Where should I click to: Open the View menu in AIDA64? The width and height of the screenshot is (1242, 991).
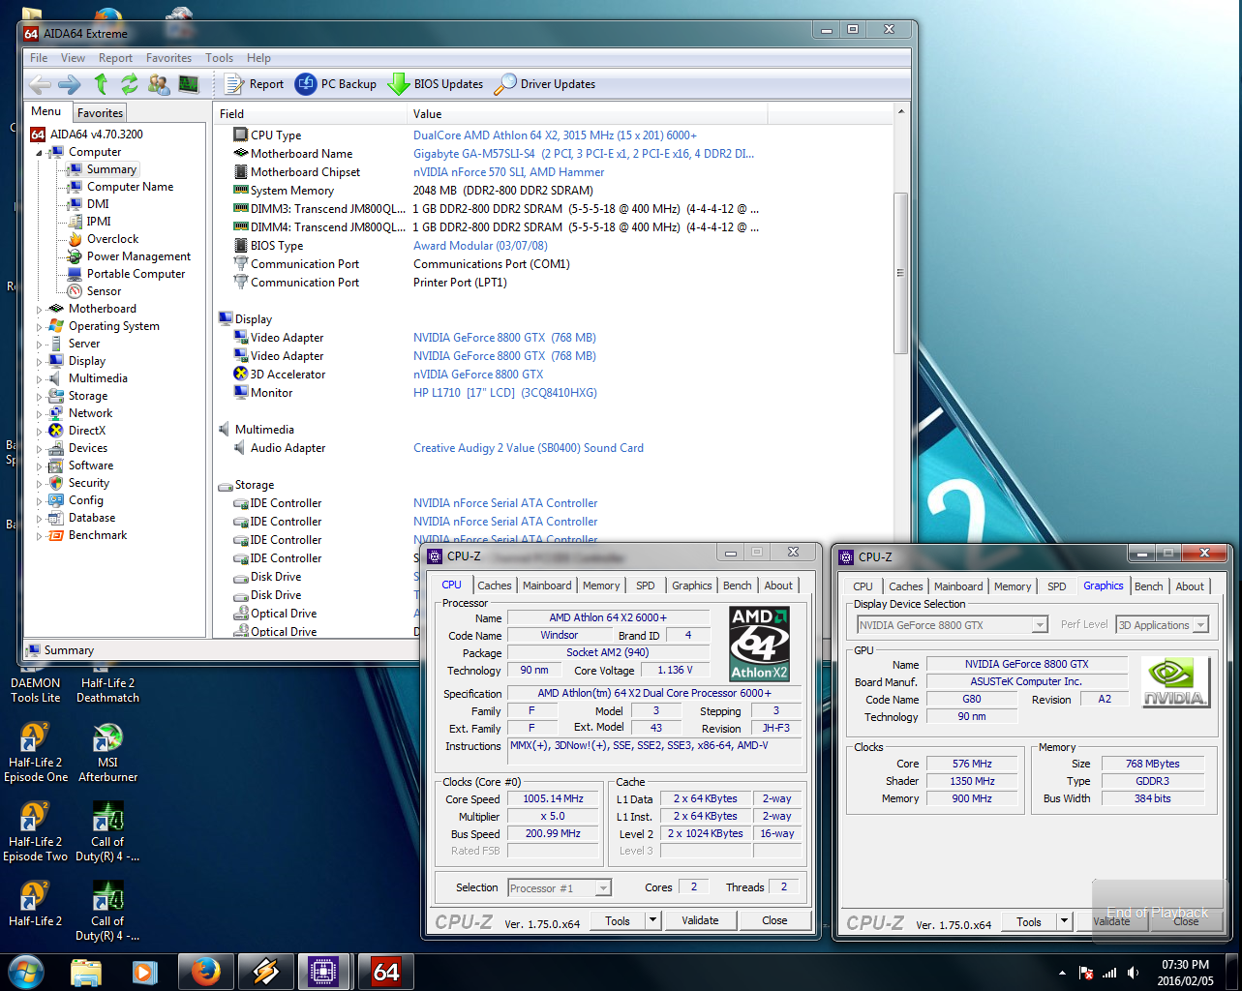tap(73, 58)
